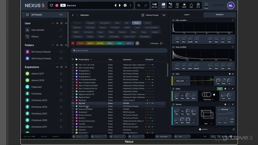Open Old Factory Presets folder

(x=41, y=58)
